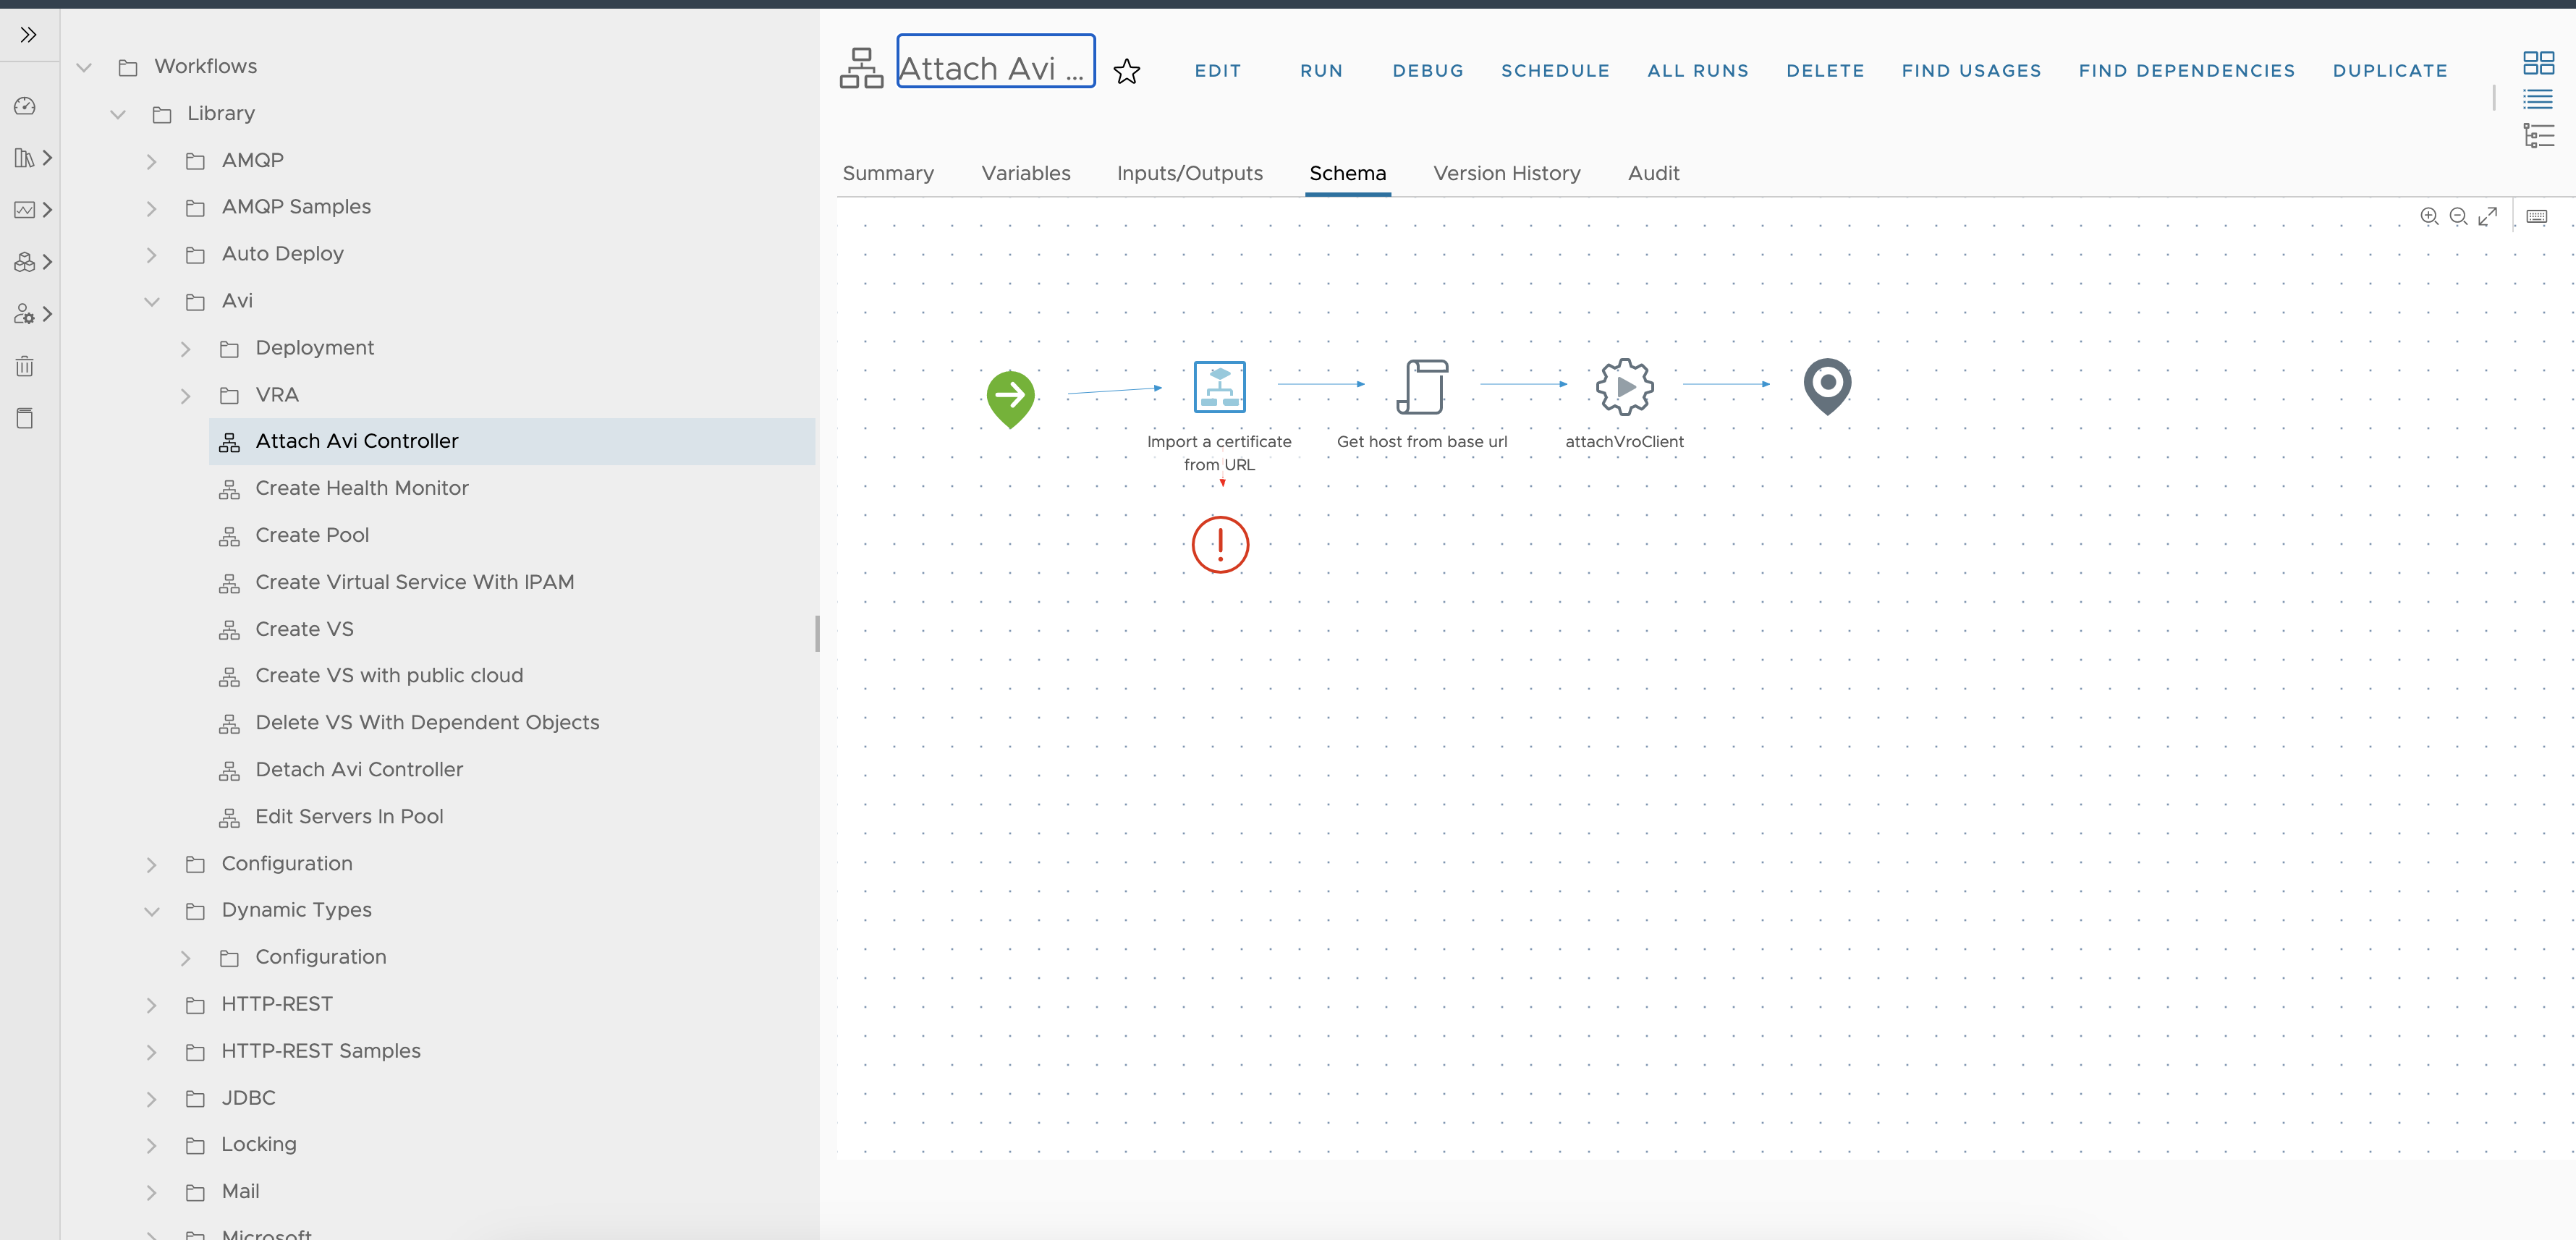
Task: Click the RUN button
Action: pos(1321,71)
